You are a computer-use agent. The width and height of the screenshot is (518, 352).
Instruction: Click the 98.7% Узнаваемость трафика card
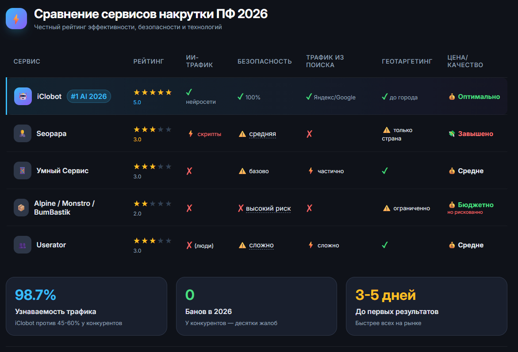[86, 306]
